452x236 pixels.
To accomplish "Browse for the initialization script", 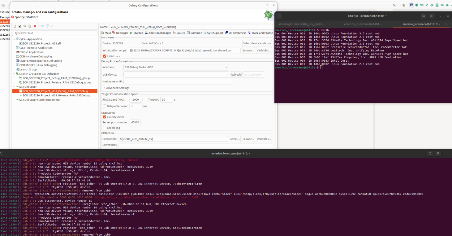I will [x=248, y=50].
